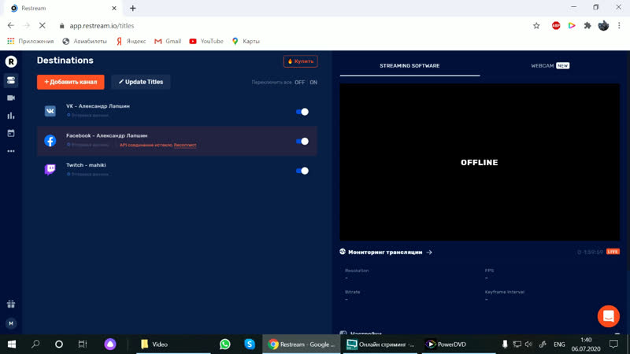The image size is (630, 354).
Task: Open the Приложения apps bookmark
Action: coord(31,41)
